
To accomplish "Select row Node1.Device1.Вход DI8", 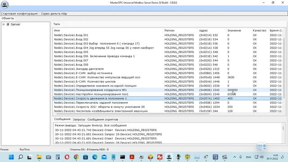I will (168, 65).
